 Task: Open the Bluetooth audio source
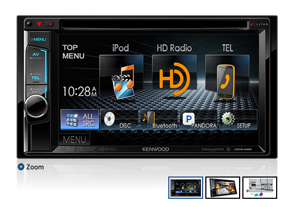point(159,119)
